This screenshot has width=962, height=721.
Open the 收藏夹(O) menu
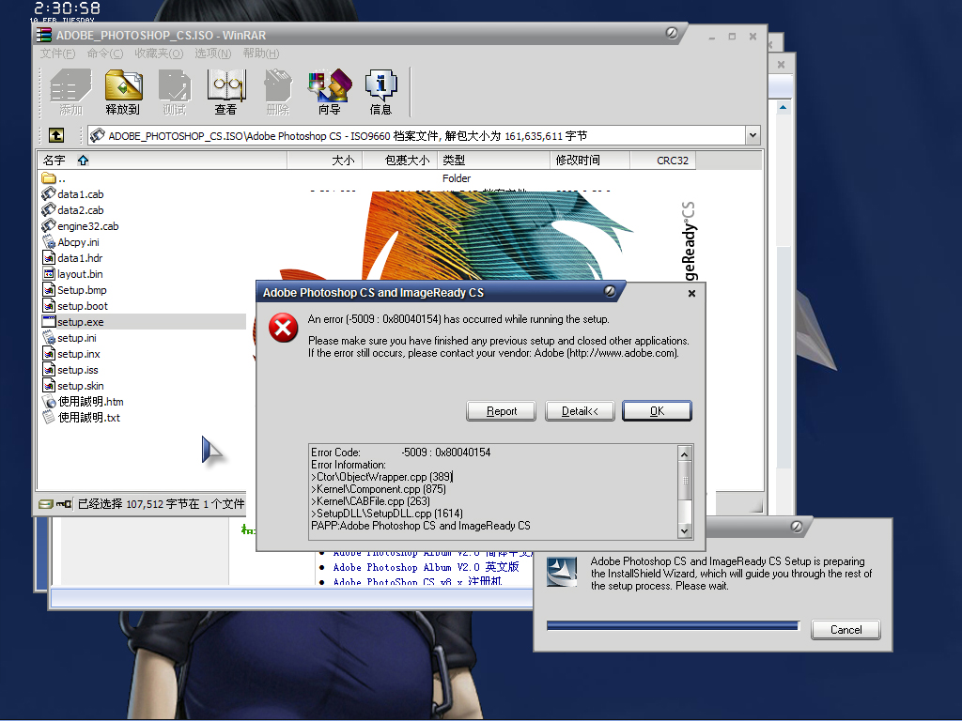[159, 54]
